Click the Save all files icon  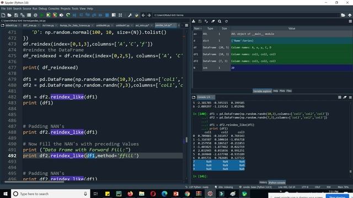tap(23, 15)
